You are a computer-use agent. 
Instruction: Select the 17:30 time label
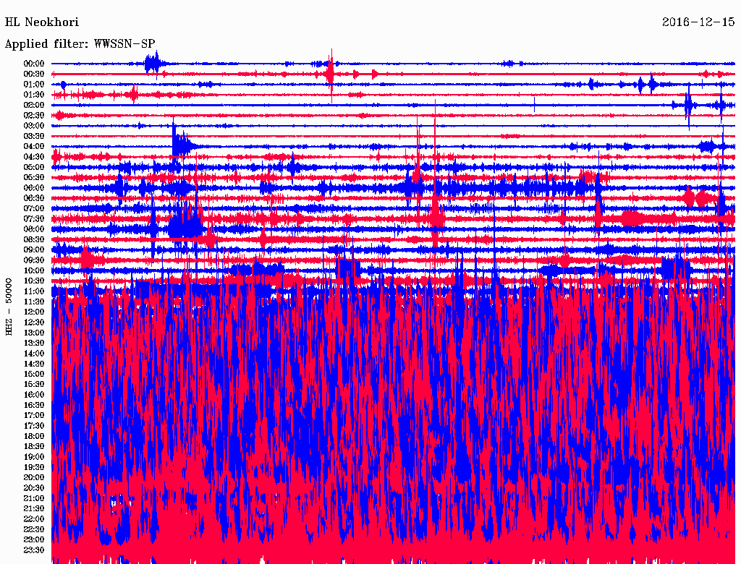click(x=34, y=426)
